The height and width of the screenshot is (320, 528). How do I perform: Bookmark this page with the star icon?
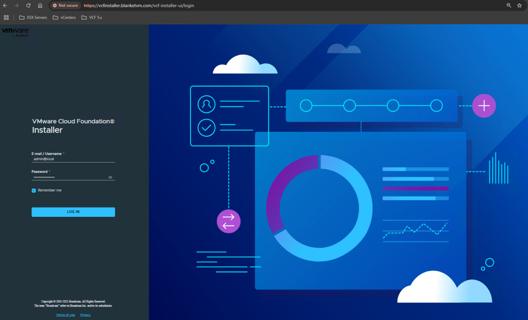[519, 5]
